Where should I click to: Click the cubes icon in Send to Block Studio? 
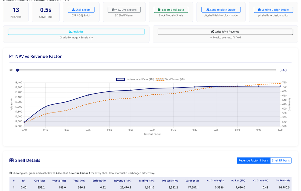pos(208,10)
